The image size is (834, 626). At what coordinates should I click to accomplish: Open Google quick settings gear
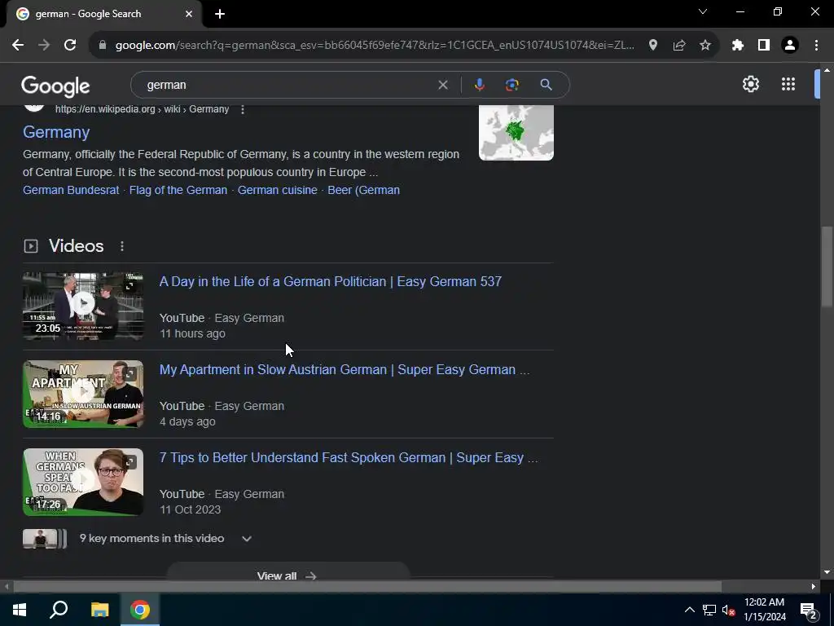coord(750,84)
